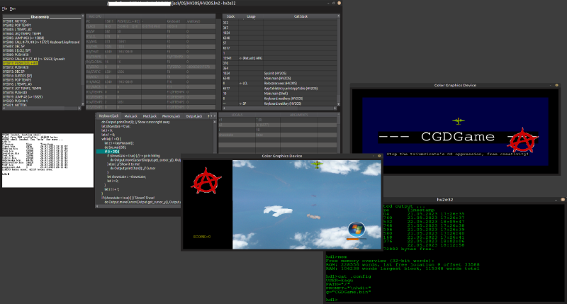Open the File menu
The width and height of the screenshot is (567, 304).
click(4, 8)
